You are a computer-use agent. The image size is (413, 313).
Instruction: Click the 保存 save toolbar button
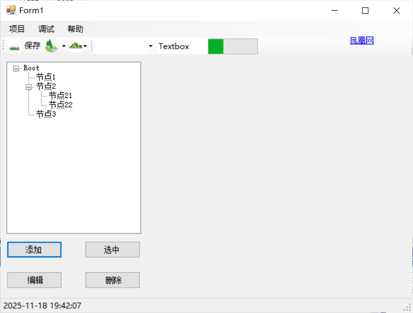32,46
